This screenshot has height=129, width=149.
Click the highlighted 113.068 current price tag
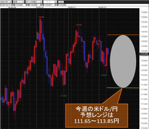[x=144, y=54]
